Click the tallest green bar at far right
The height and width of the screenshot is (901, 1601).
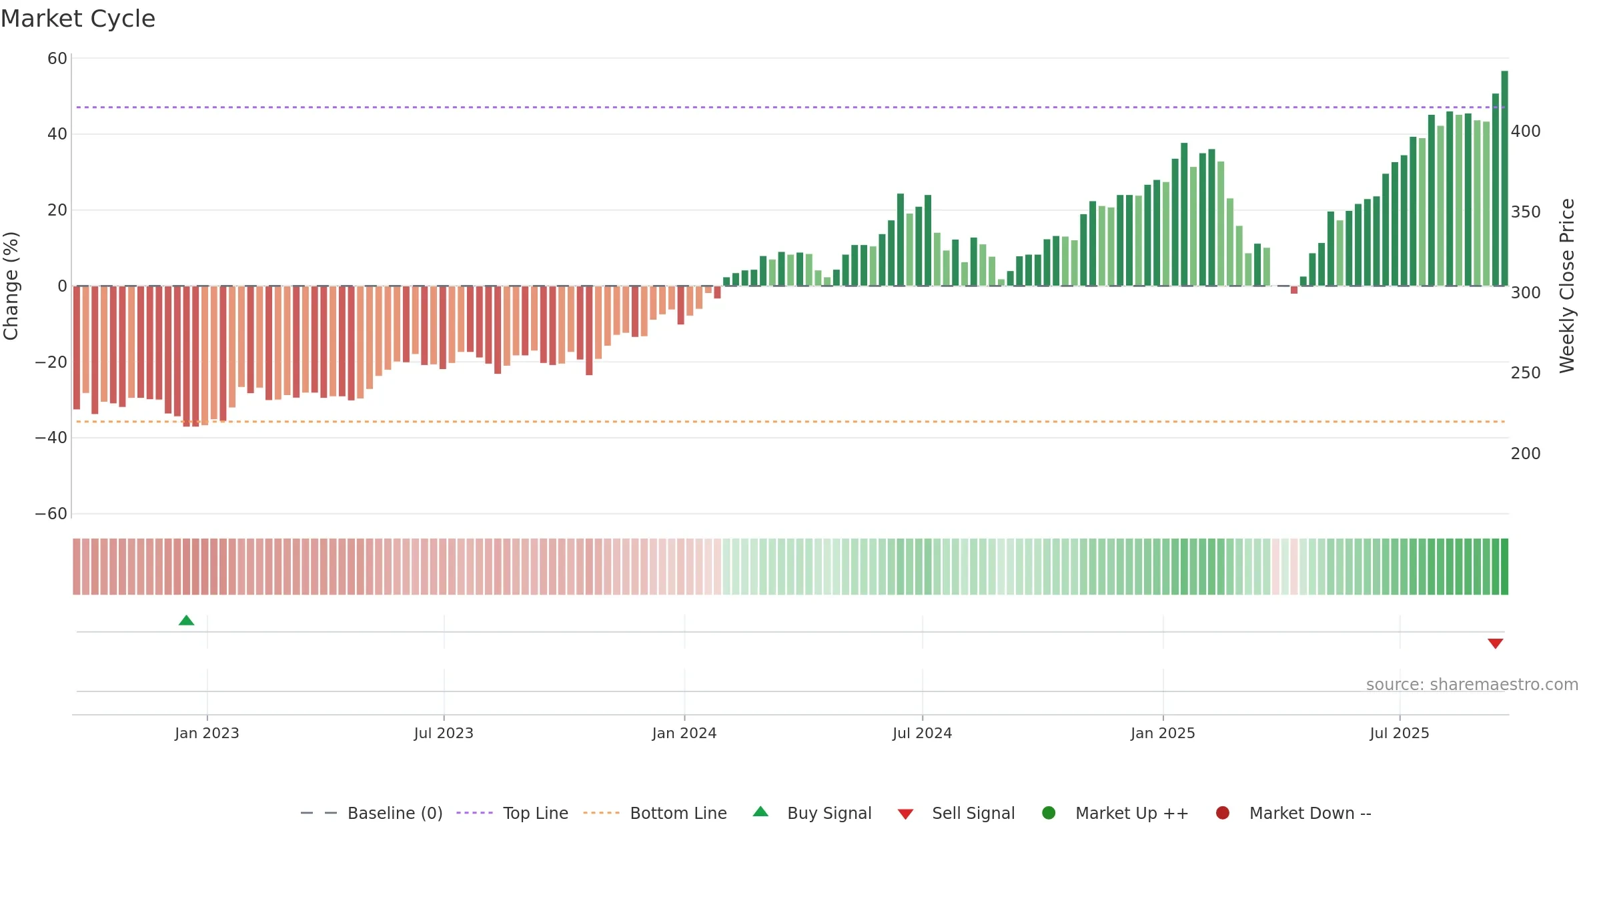[1504, 178]
